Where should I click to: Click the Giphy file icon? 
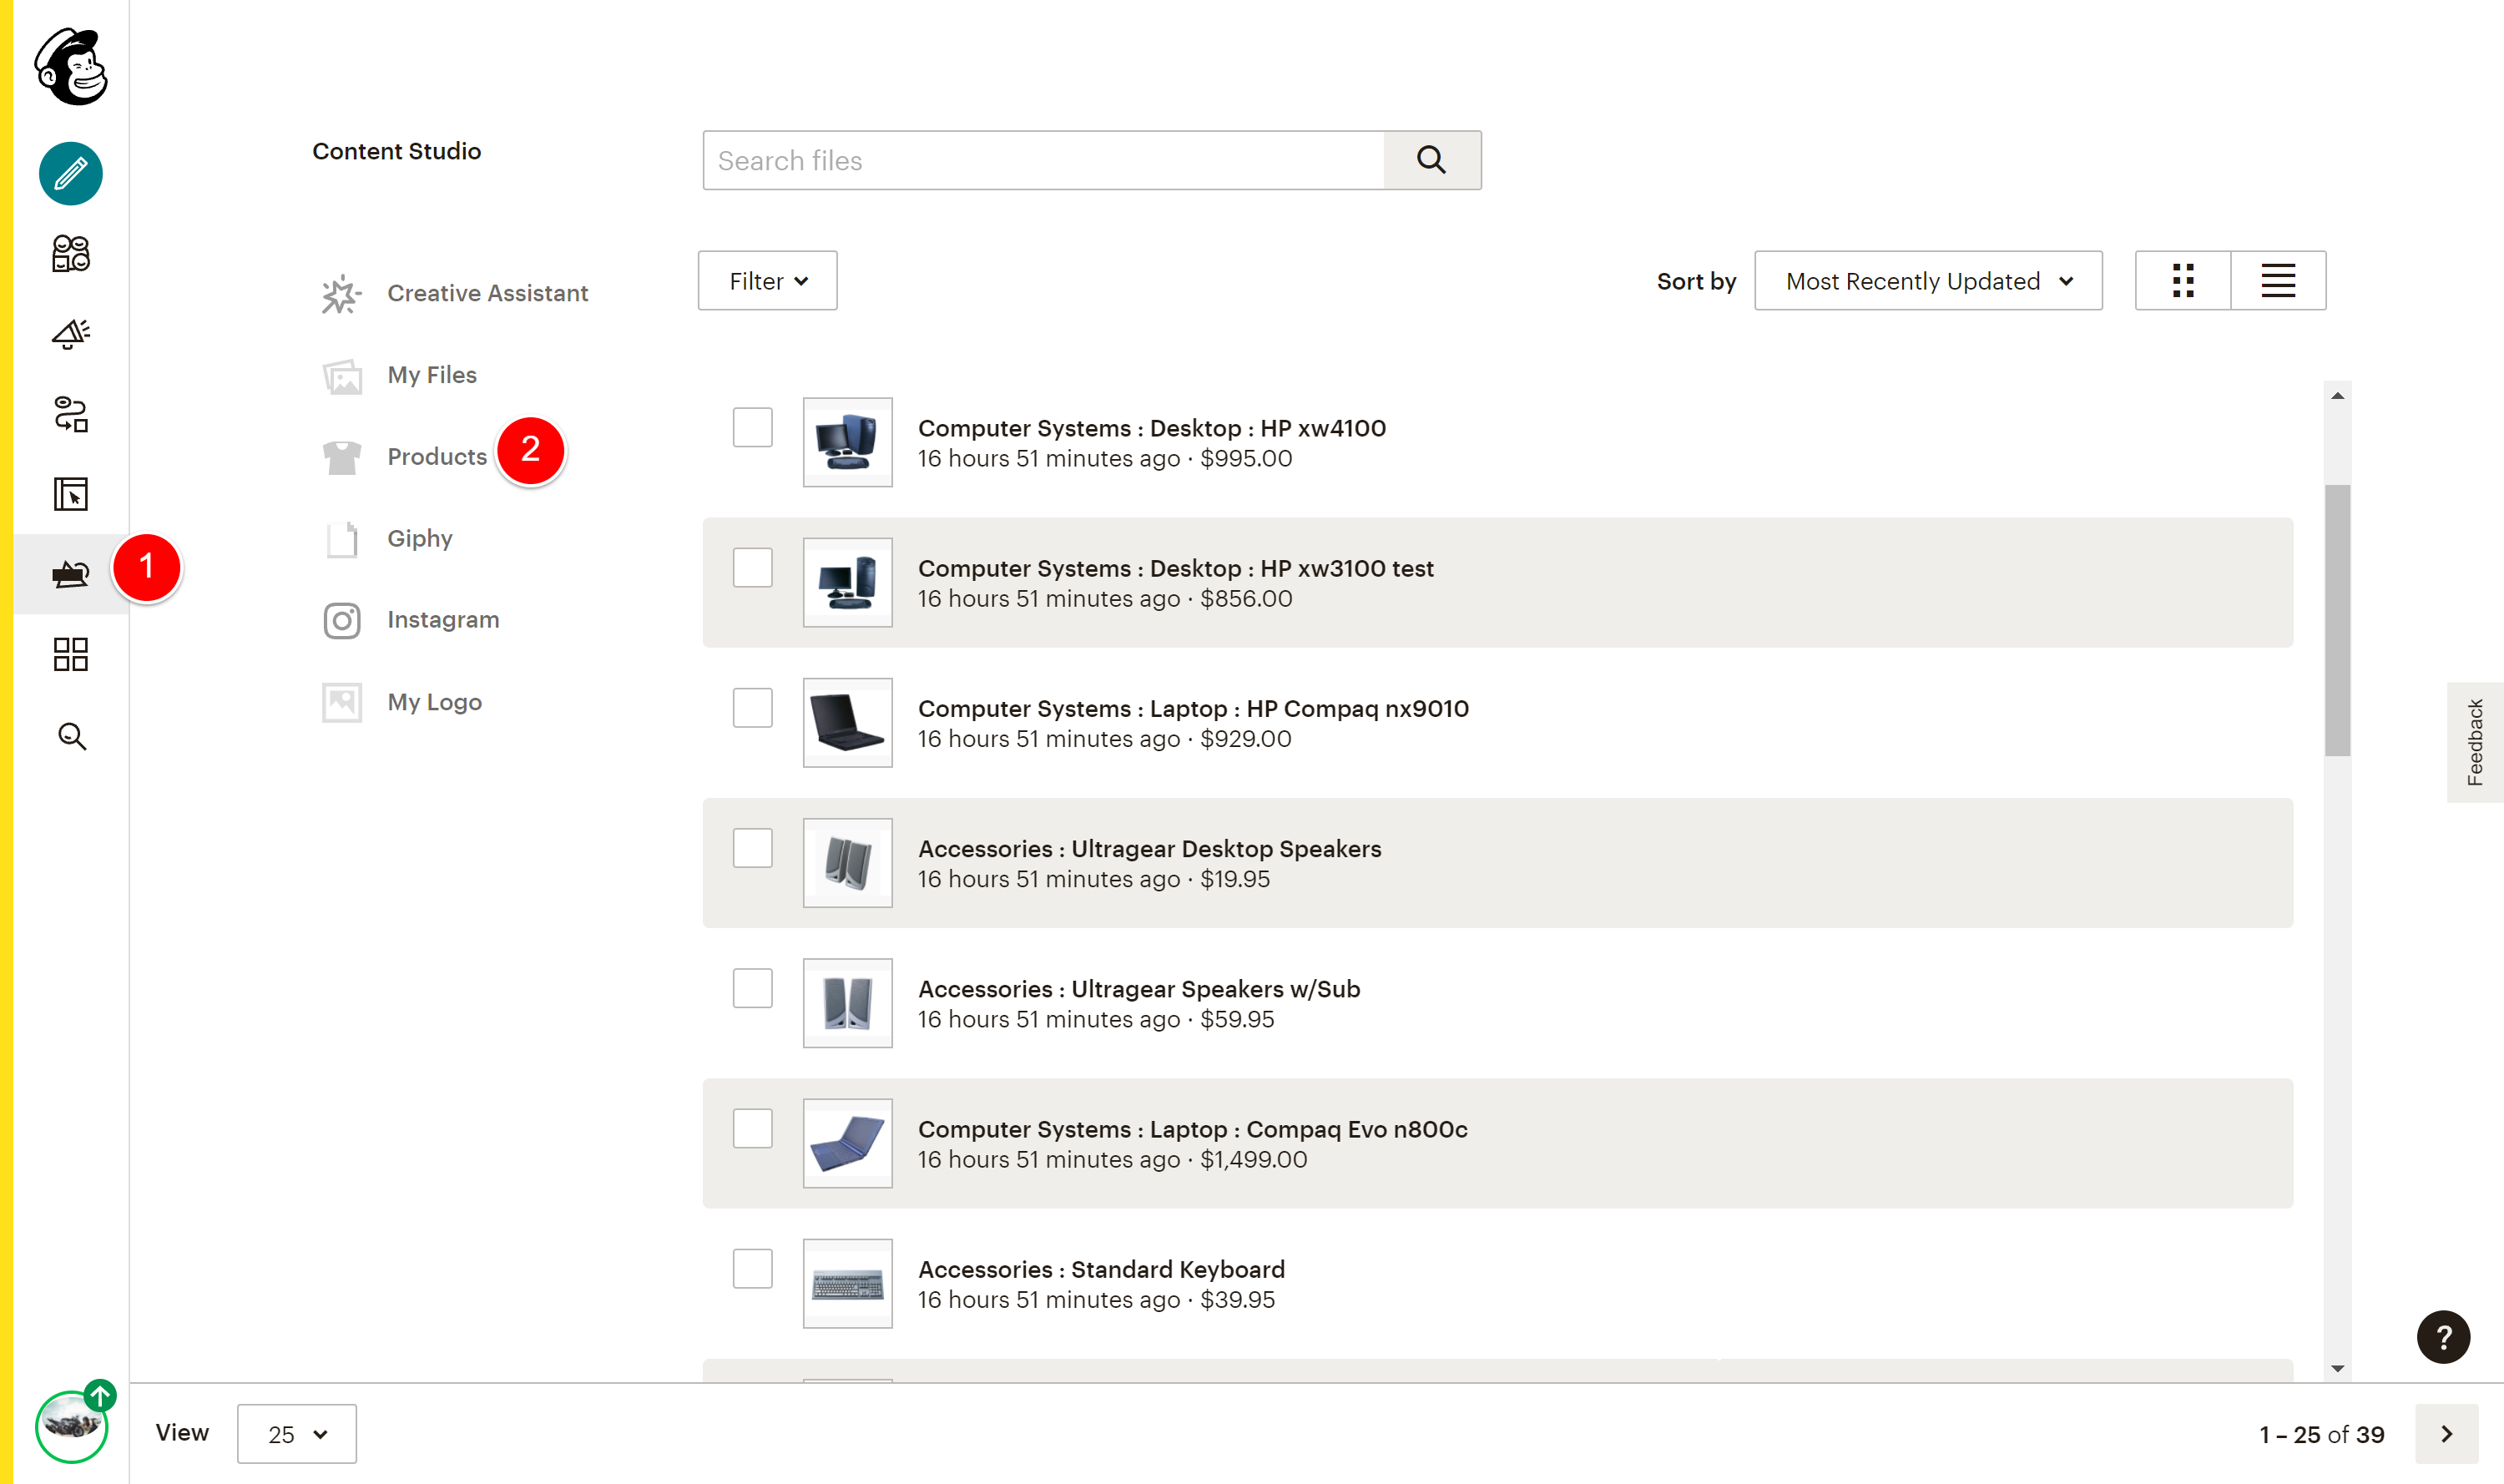pos(342,539)
